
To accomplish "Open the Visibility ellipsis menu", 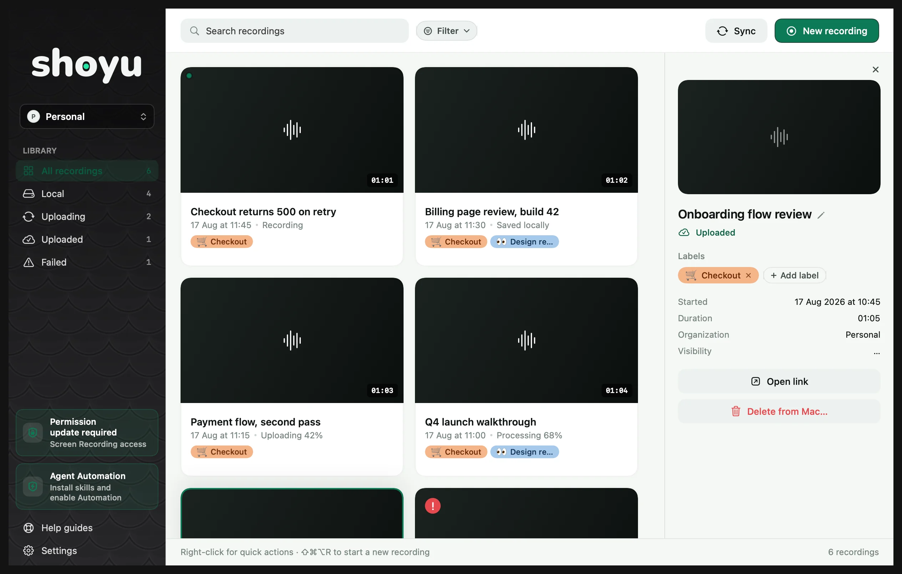I will 877,352.
